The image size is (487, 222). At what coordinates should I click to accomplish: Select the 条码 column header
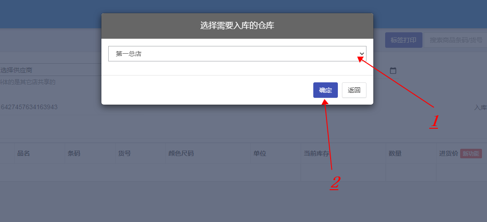(74, 153)
